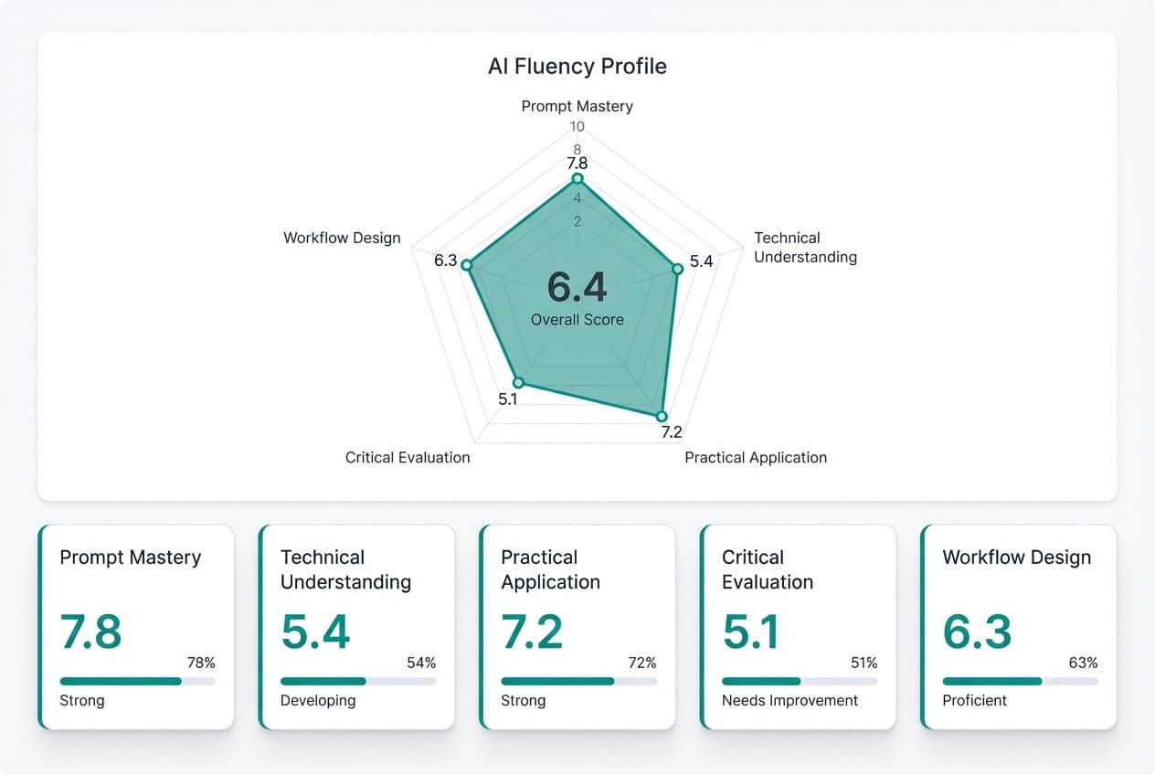Click the radar value label 7.2
The height and width of the screenshot is (775, 1155).
672,432
